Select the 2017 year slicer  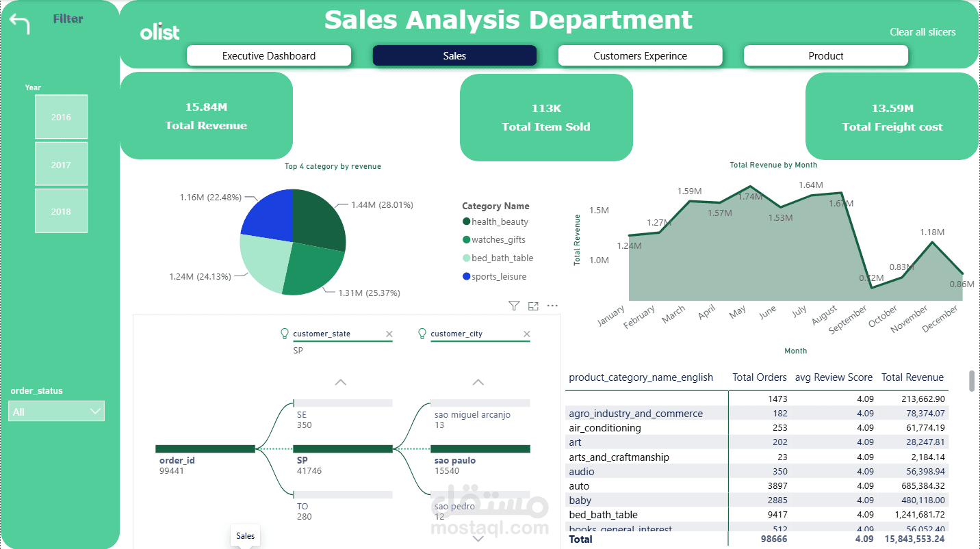click(61, 164)
